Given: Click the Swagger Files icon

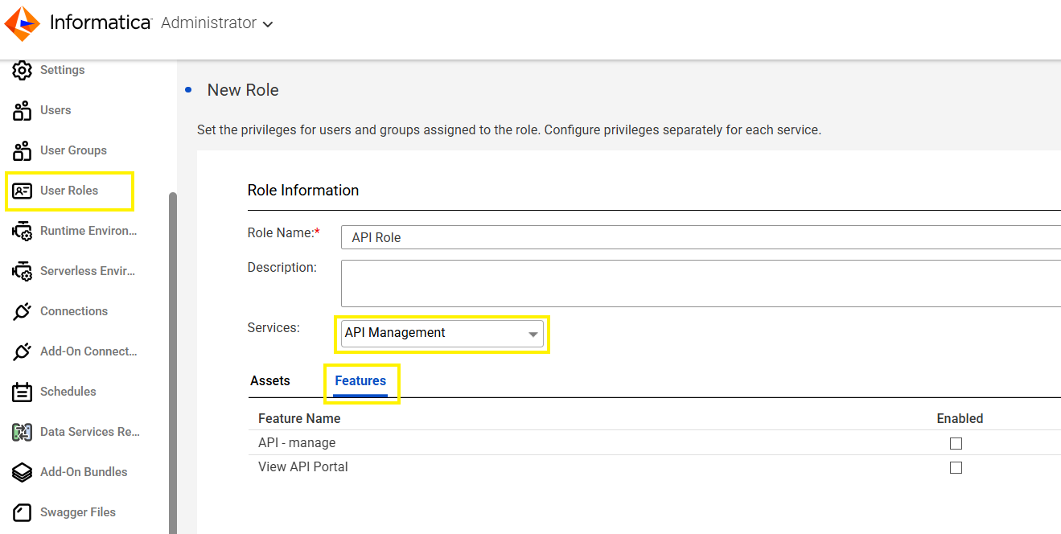Looking at the screenshot, I should tap(23, 512).
